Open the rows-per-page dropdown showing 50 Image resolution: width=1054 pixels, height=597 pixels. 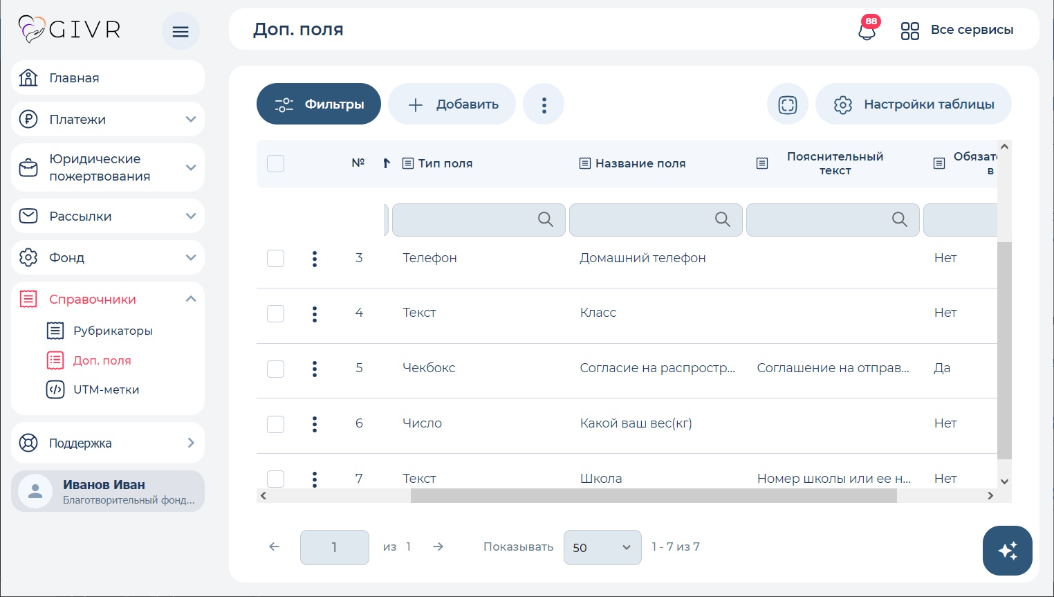click(x=602, y=547)
